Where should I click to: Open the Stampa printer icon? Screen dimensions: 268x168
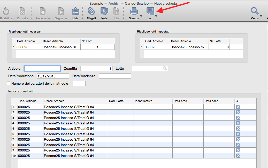click(x=134, y=11)
